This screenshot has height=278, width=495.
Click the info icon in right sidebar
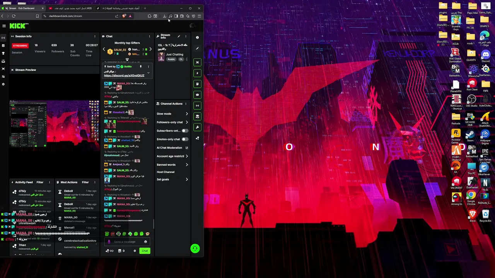click(197, 37)
